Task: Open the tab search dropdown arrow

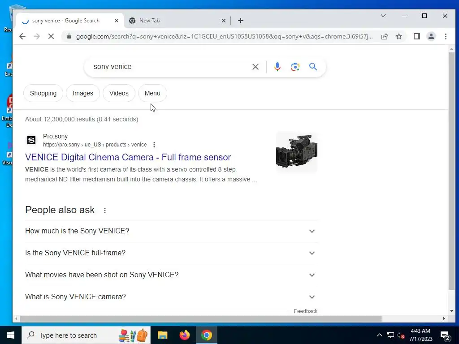Action: [383, 16]
